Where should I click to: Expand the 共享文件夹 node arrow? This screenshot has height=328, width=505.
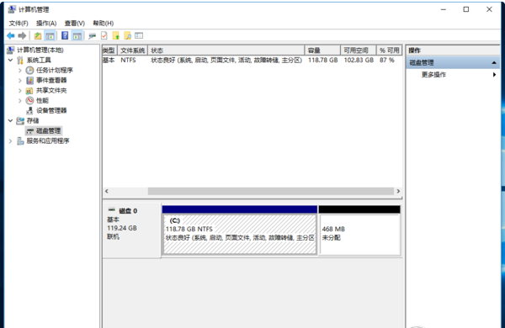pyautogui.click(x=20, y=91)
